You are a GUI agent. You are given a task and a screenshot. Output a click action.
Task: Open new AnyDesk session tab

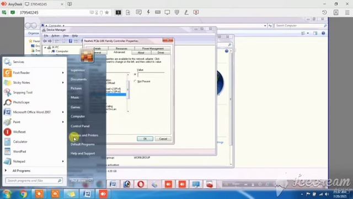pyautogui.click(x=70, y=4)
